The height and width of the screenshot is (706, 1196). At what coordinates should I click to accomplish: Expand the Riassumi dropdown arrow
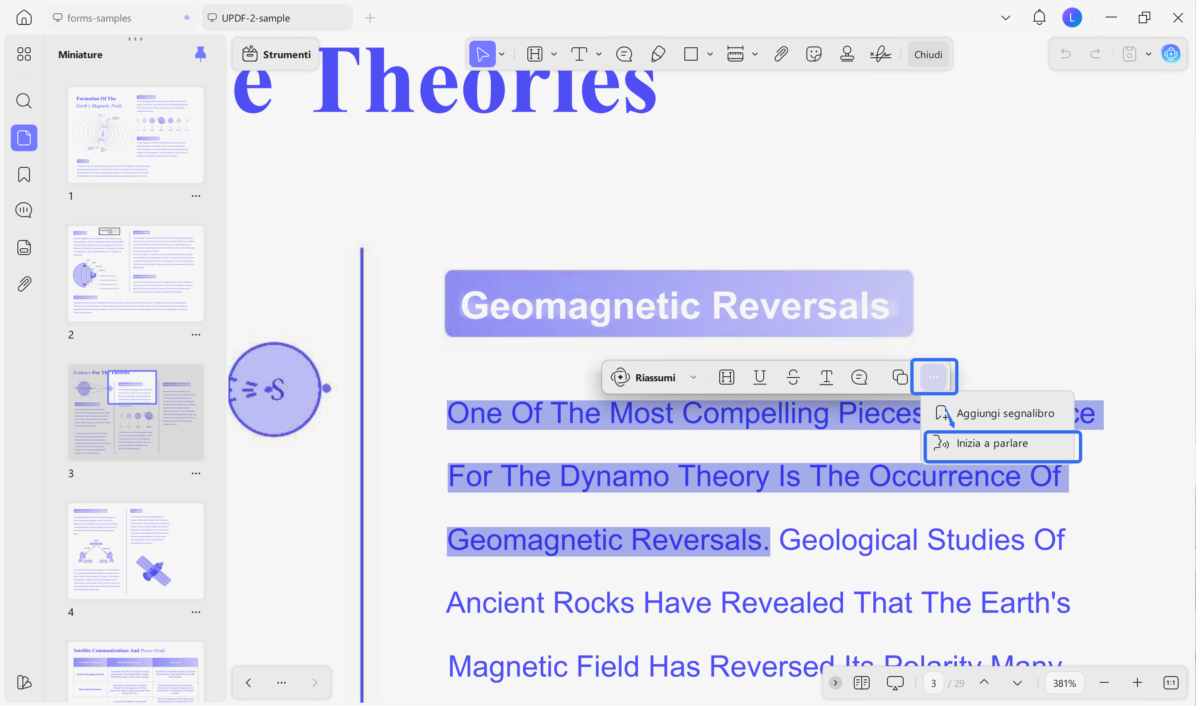[x=694, y=377]
